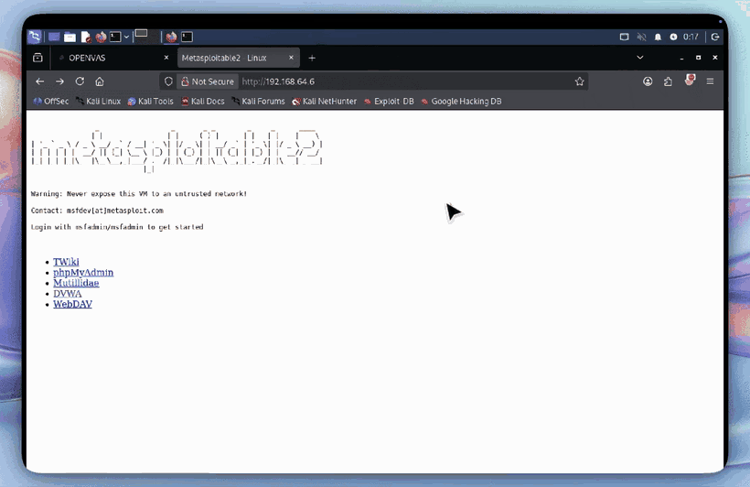Open the Exploit-DB bookmark
The width and height of the screenshot is (750, 487).
coord(389,101)
